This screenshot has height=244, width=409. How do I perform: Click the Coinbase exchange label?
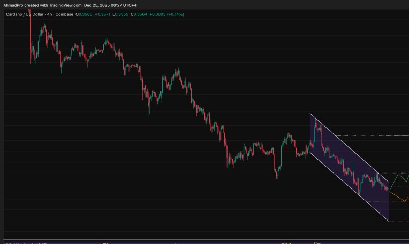pos(65,14)
